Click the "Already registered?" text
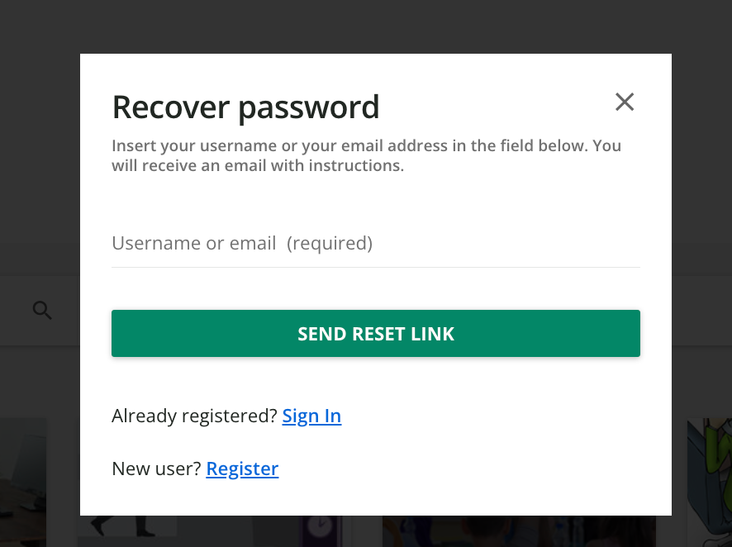732x547 pixels. click(194, 416)
